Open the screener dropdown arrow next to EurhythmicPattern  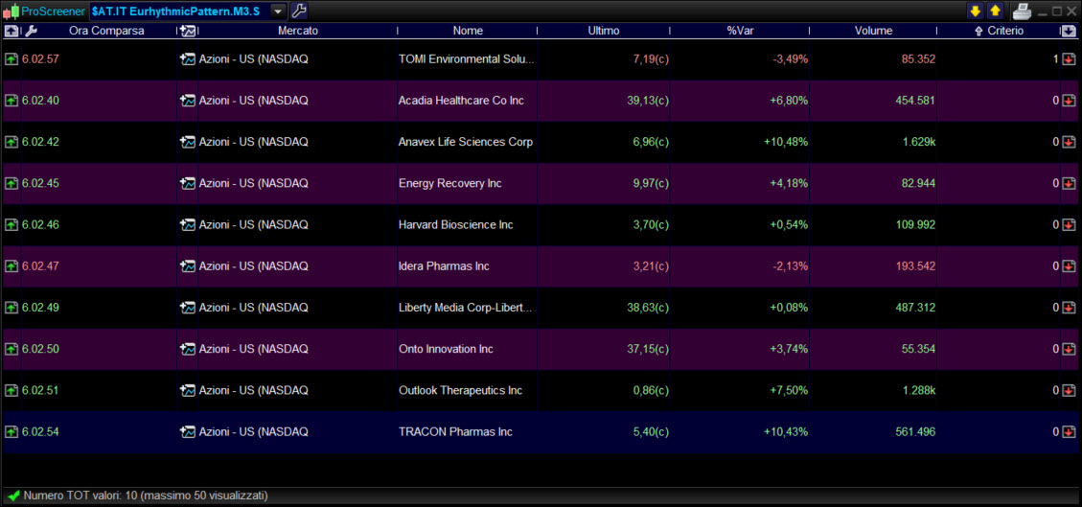[277, 12]
